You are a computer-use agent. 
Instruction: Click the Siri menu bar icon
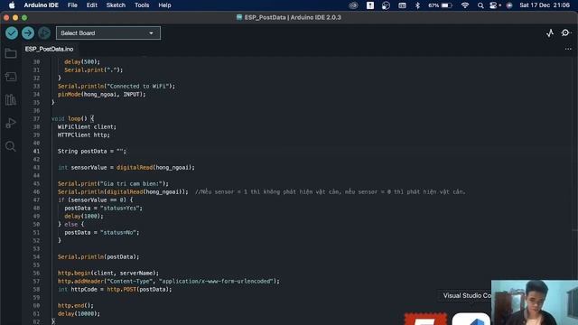pos(509,5)
